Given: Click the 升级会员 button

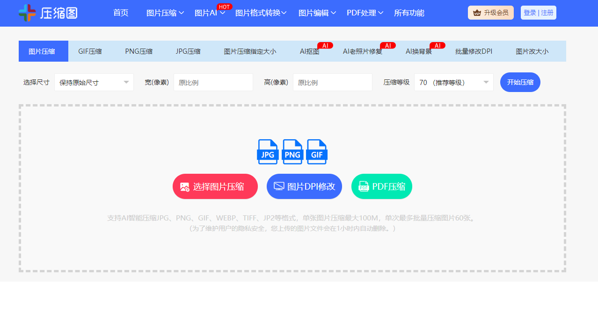Looking at the screenshot, I should point(490,13).
